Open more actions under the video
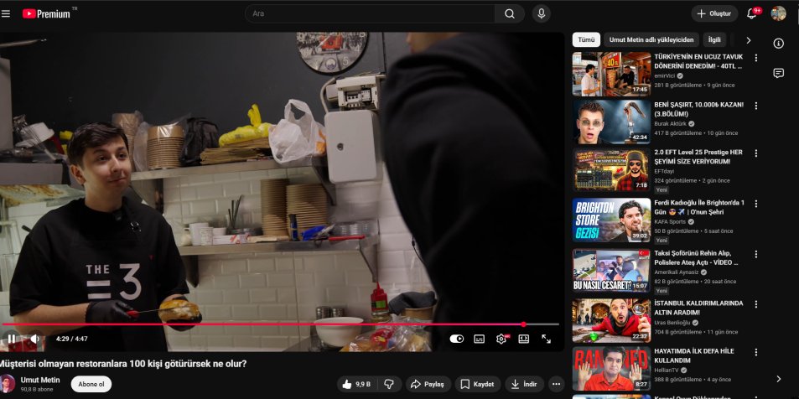The width and height of the screenshot is (799, 399). (556, 384)
